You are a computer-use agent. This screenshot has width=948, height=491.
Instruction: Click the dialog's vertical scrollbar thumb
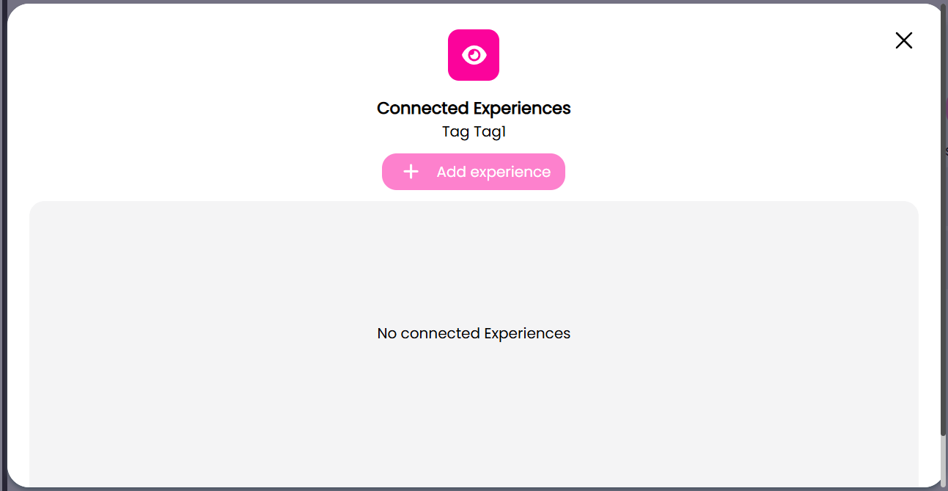click(x=943, y=220)
